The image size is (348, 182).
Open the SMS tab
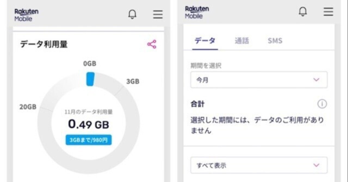pyautogui.click(x=275, y=40)
